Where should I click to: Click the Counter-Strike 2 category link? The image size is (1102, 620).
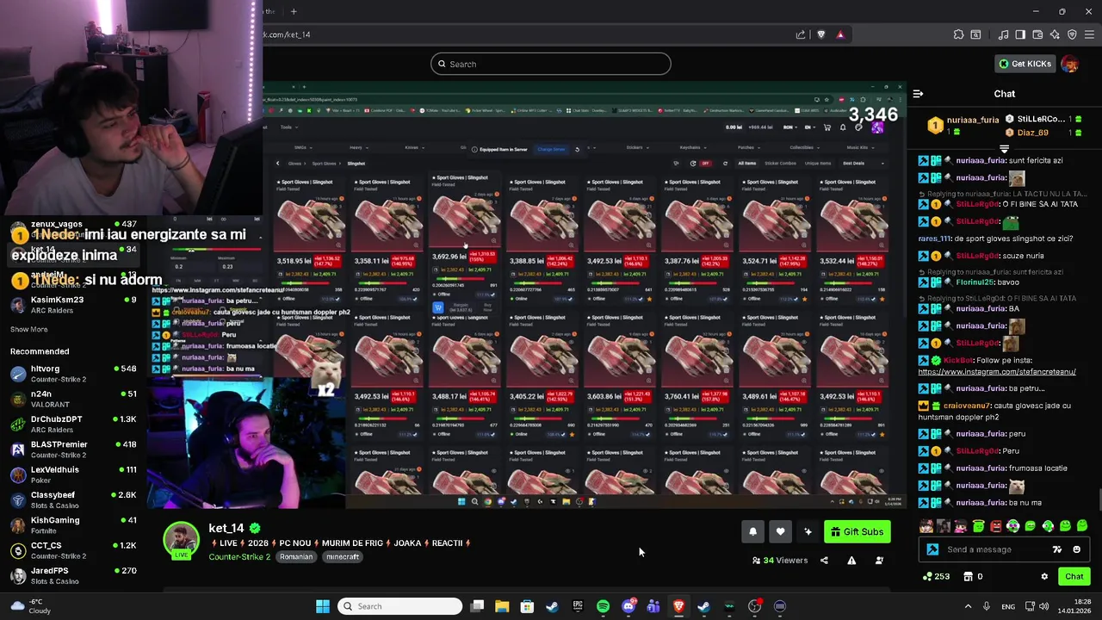(x=239, y=556)
